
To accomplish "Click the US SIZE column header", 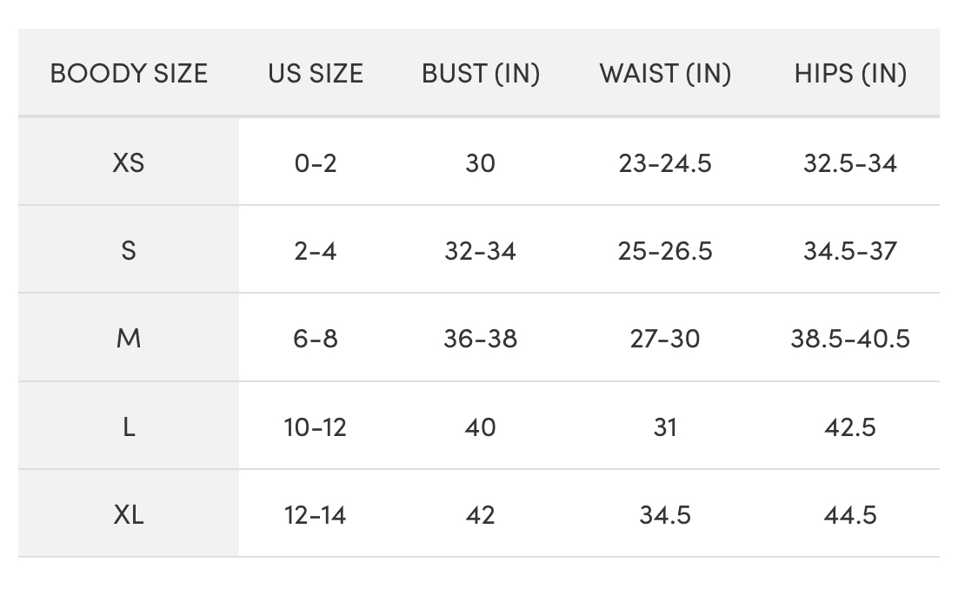I will 316,74.
